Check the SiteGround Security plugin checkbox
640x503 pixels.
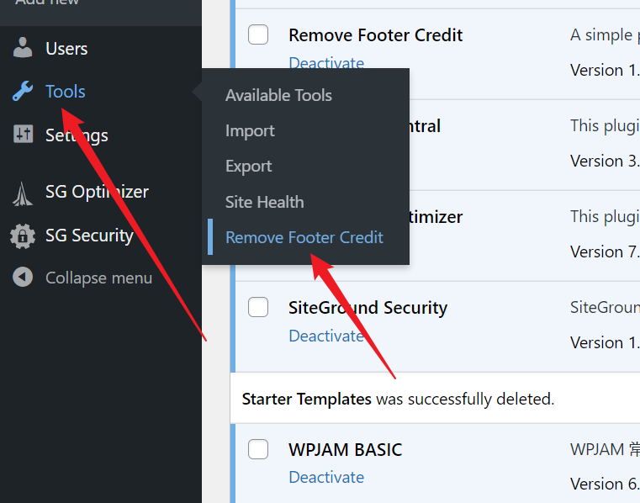(258, 307)
